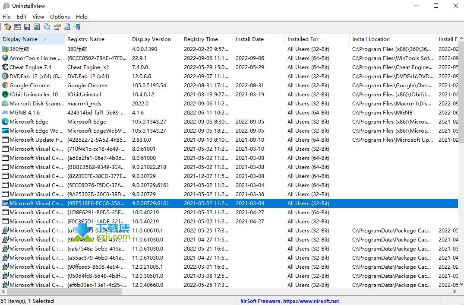
Task: Visit the NirSoft Freeware website link
Action: pyautogui.click(x=290, y=301)
